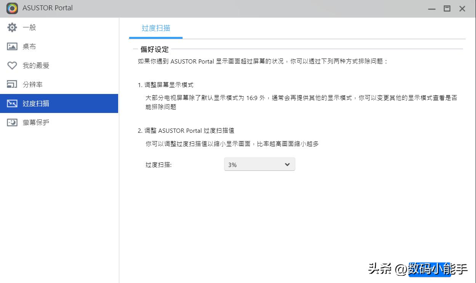
Task: Switch to the 过度扫描 tab
Action: pyautogui.click(x=155, y=28)
